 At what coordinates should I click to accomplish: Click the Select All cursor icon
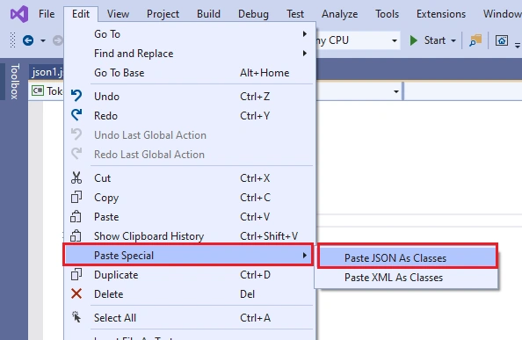(76, 316)
